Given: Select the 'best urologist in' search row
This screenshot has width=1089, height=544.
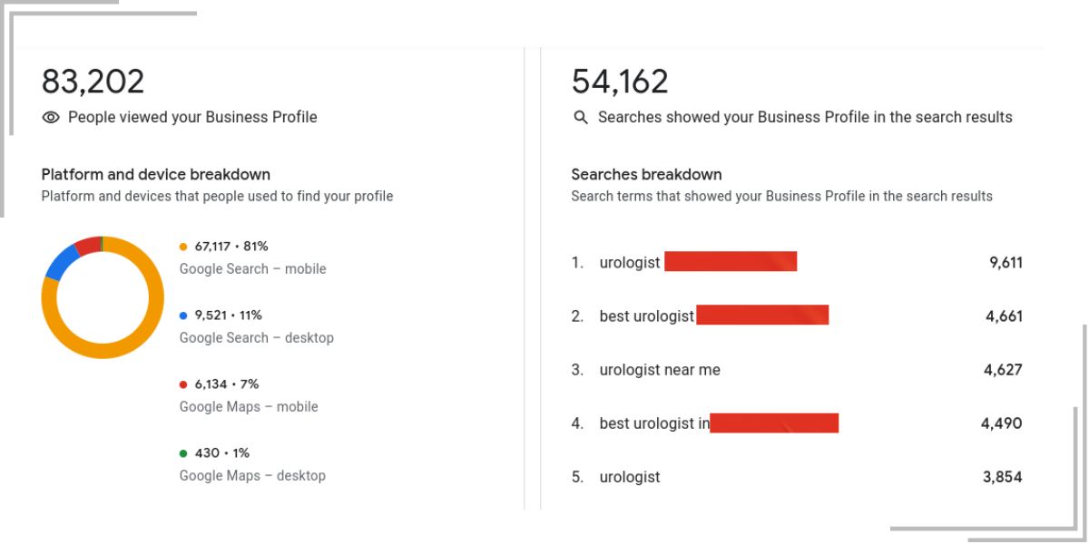Looking at the screenshot, I should click(797, 423).
